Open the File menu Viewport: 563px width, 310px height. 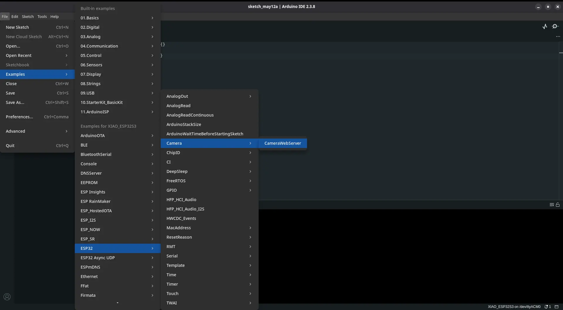point(5,16)
